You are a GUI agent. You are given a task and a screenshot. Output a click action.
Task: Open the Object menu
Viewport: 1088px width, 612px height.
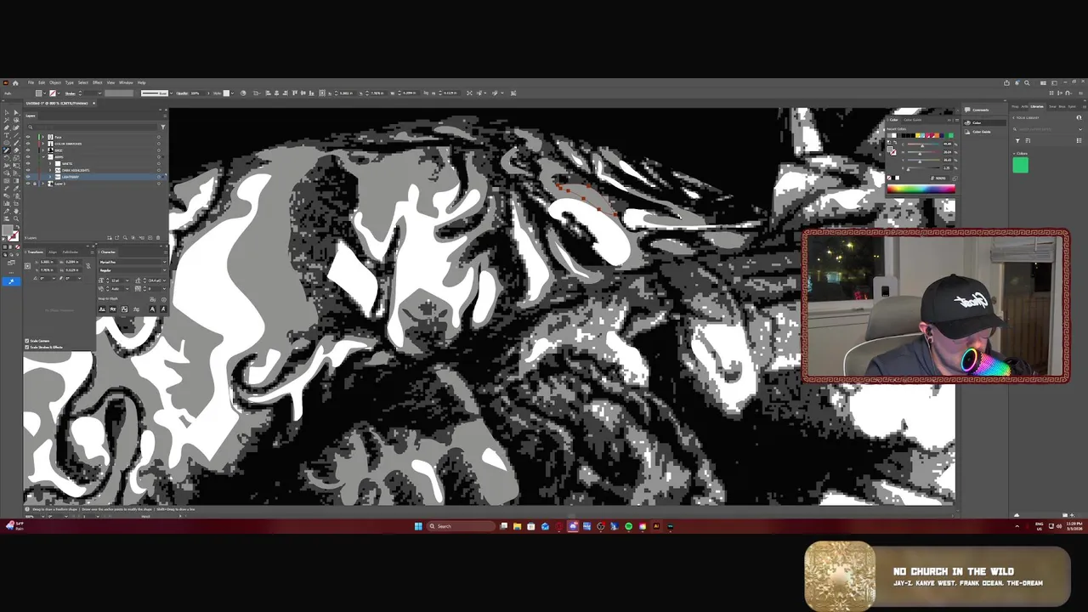pos(55,82)
